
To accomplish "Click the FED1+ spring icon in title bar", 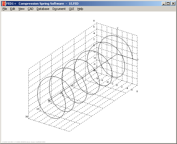I will click(4, 4).
